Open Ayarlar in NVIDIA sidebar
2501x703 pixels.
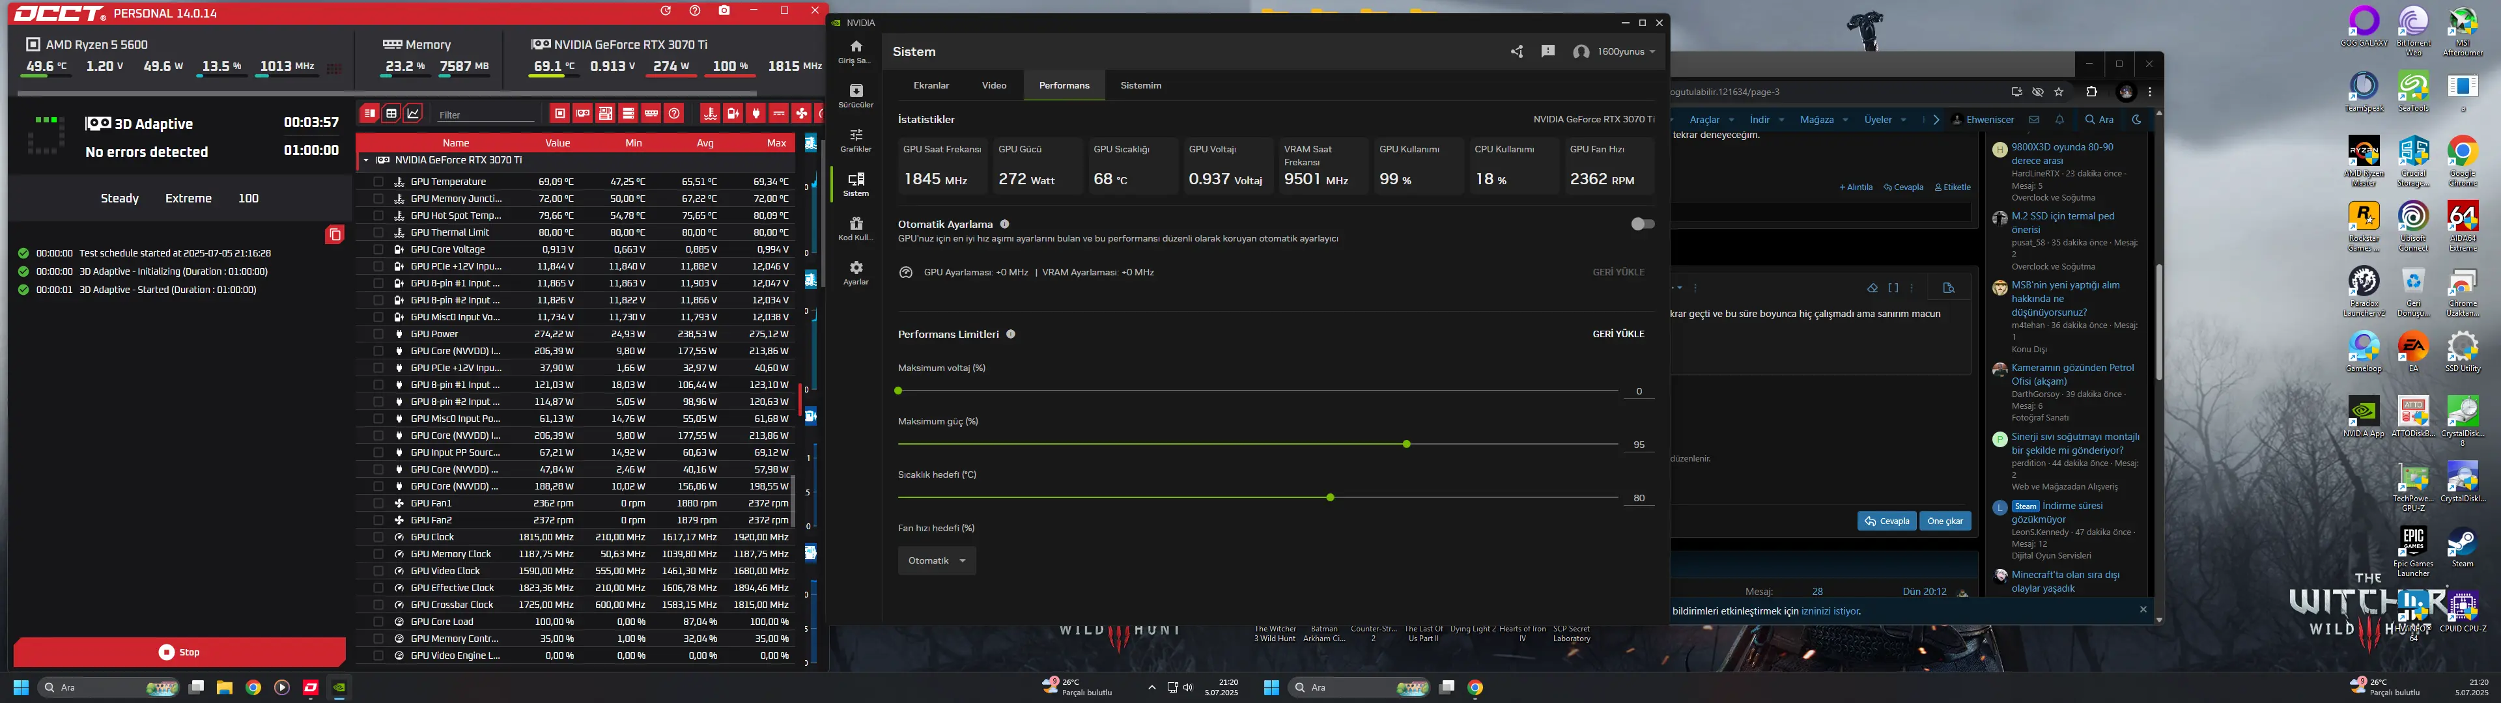(x=855, y=273)
